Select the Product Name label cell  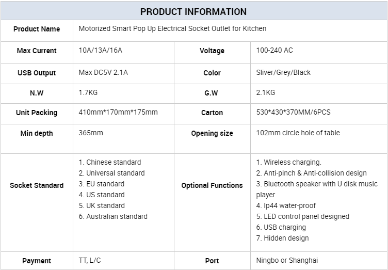pyautogui.click(x=37, y=29)
